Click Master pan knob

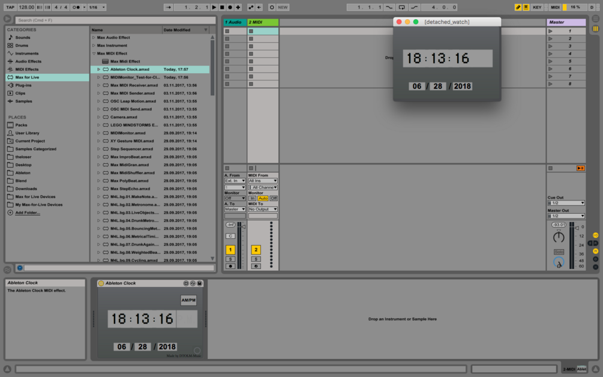click(559, 237)
